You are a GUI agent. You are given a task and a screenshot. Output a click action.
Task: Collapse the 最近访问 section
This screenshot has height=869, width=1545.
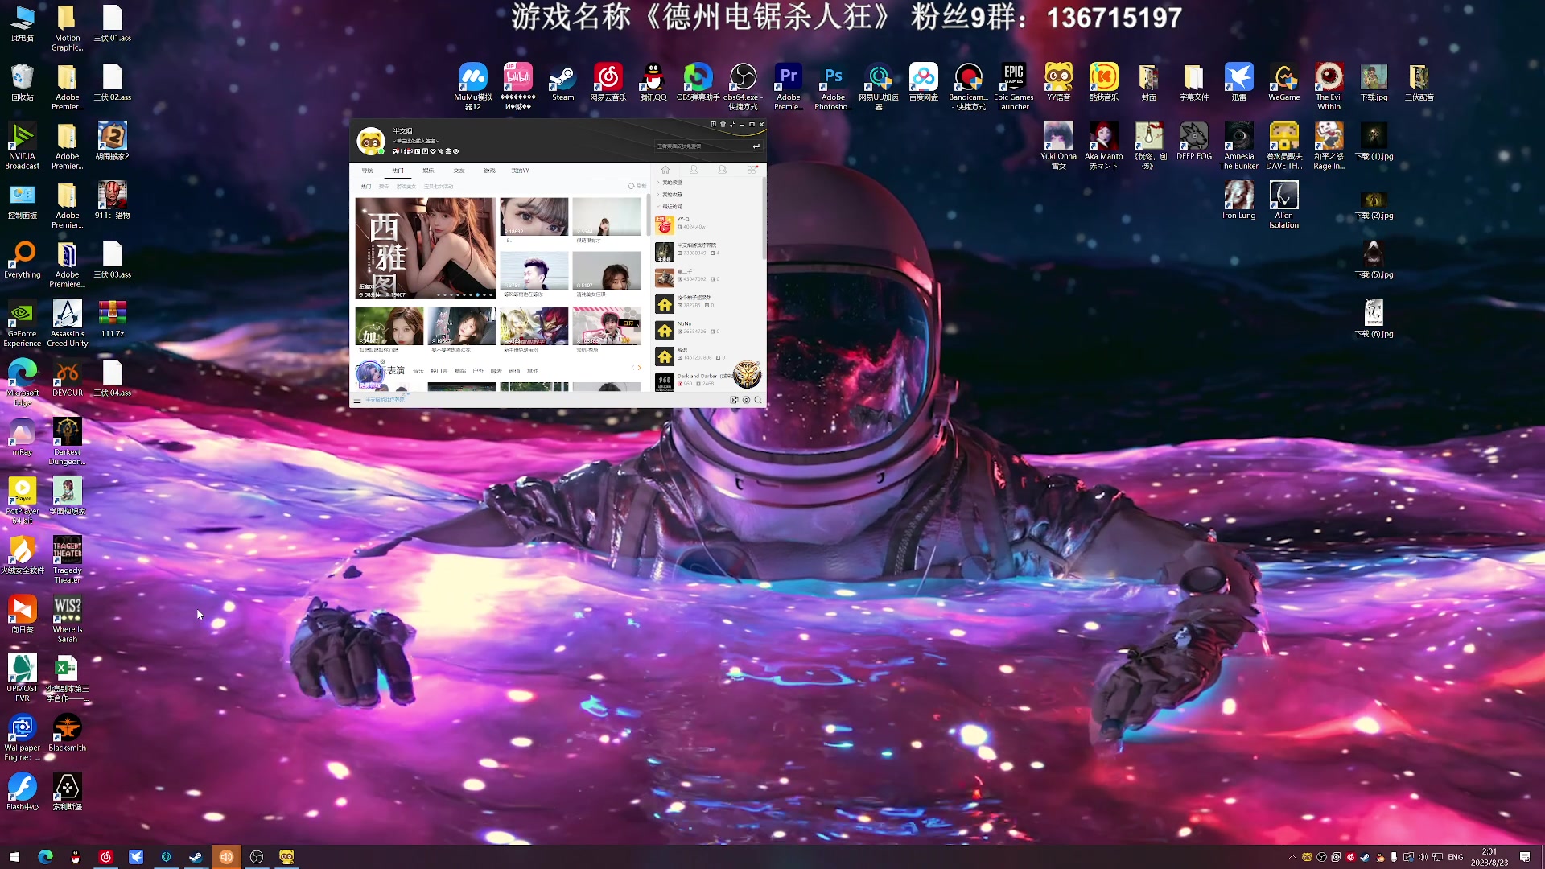click(x=670, y=207)
